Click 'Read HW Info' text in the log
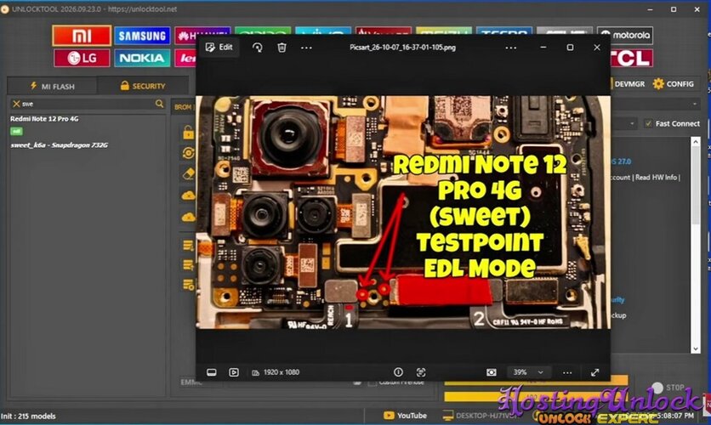Image resolution: width=711 pixels, height=425 pixels. (x=656, y=178)
